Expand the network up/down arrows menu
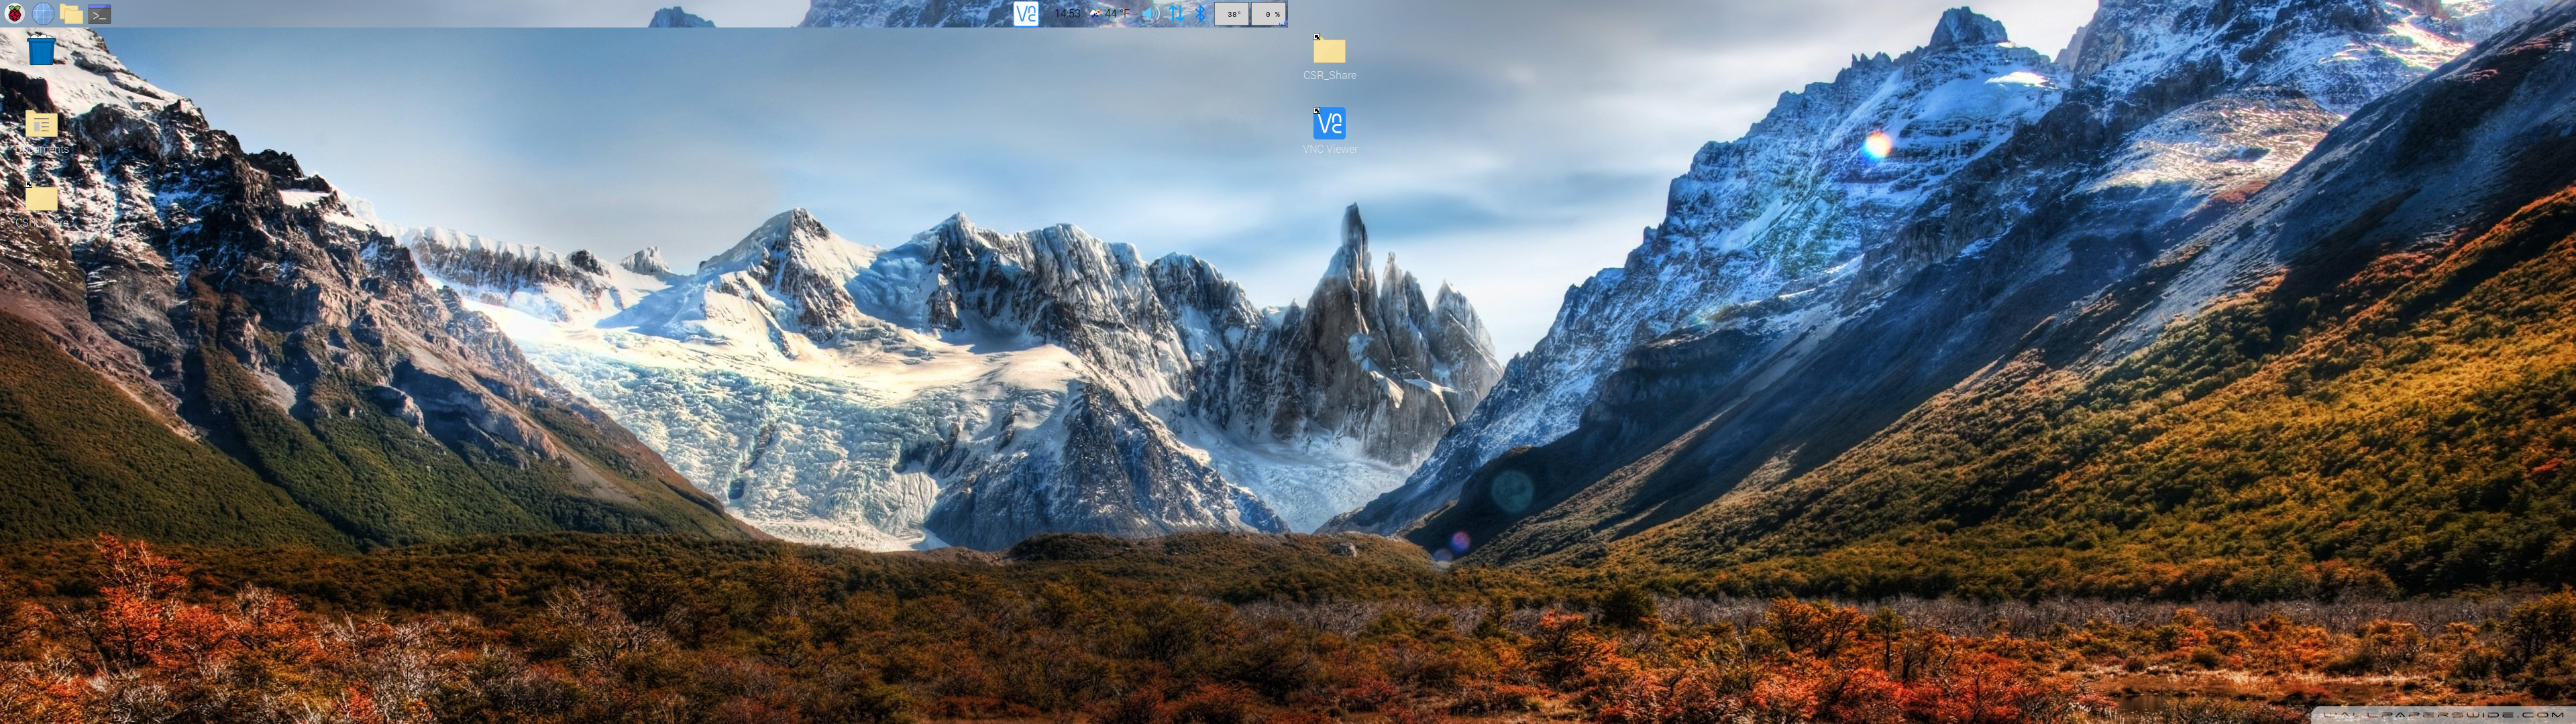Image resolution: width=2576 pixels, height=724 pixels. pyautogui.click(x=1176, y=14)
